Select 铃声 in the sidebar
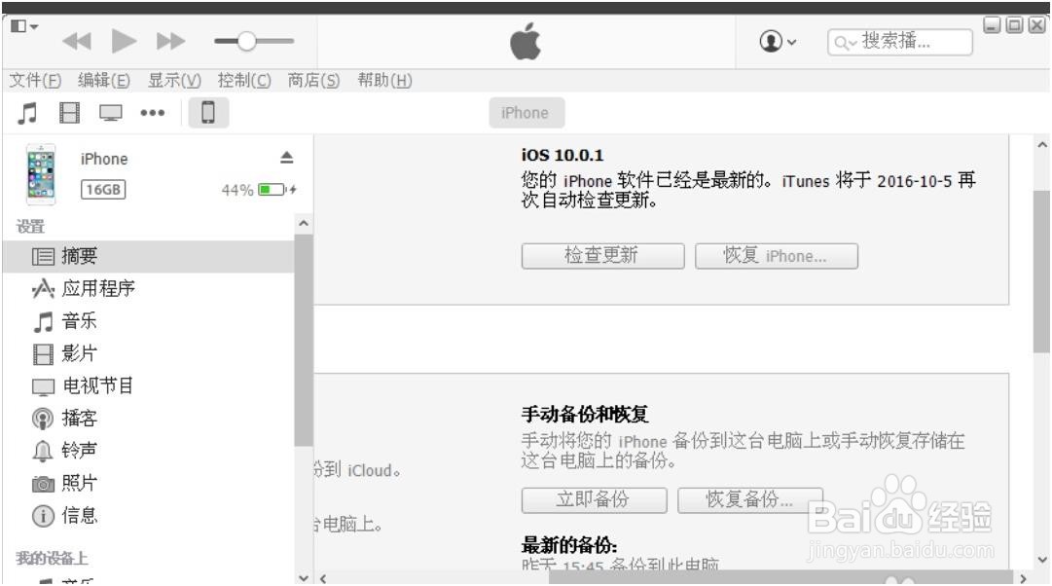The height and width of the screenshot is (586, 1052). [x=148, y=451]
